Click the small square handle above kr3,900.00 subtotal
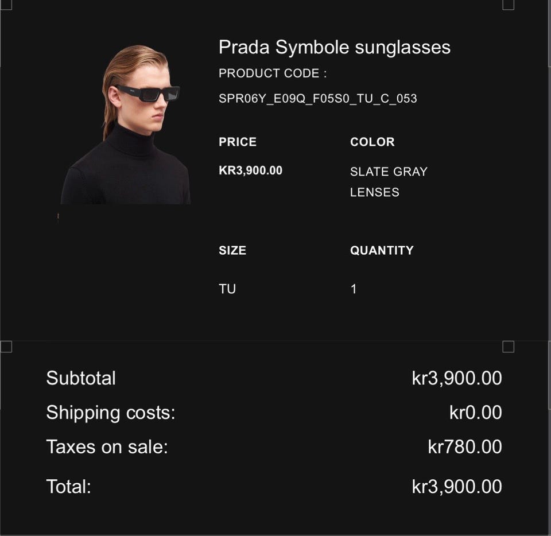This screenshot has height=536, width=551. [508, 347]
